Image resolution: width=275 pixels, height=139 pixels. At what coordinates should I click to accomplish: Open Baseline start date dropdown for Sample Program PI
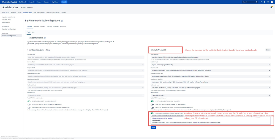[211, 76]
